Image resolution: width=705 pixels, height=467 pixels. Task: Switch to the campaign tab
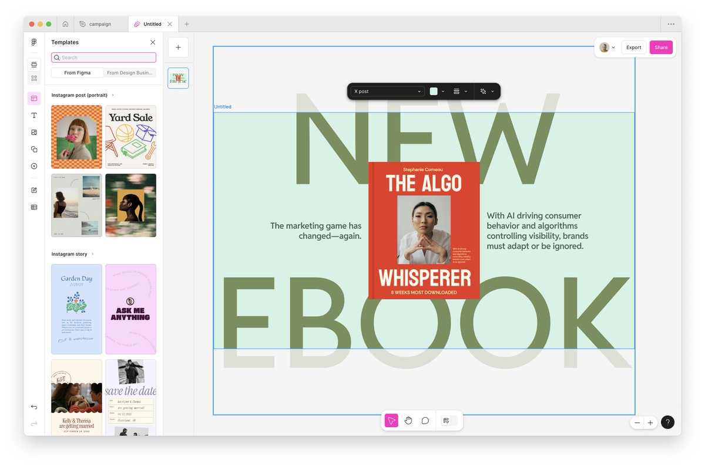click(x=101, y=24)
